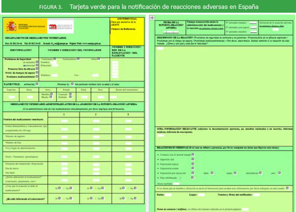Click the table move handle icon

pyautogui.click(x=152, y=18)
